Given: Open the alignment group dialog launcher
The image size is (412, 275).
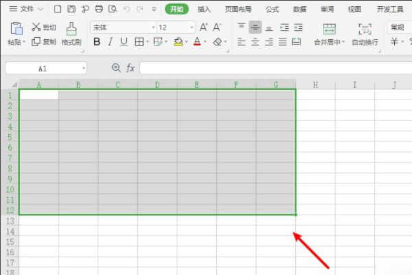Looking at the screenshot, I should click(x=380, y=52).
